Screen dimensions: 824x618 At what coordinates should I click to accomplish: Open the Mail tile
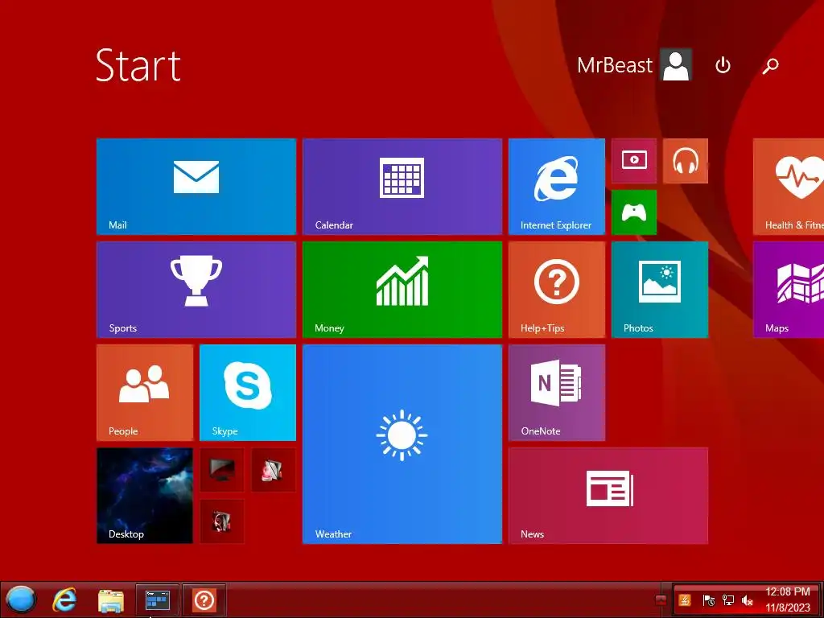196,187
